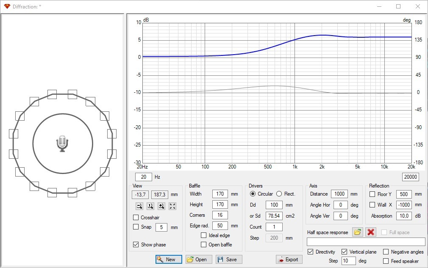Open a half space response file
Viewport: 428px width, 268px height.
(357, 232)
